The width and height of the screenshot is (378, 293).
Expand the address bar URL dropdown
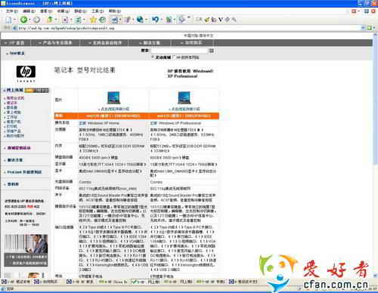(363, 28)
